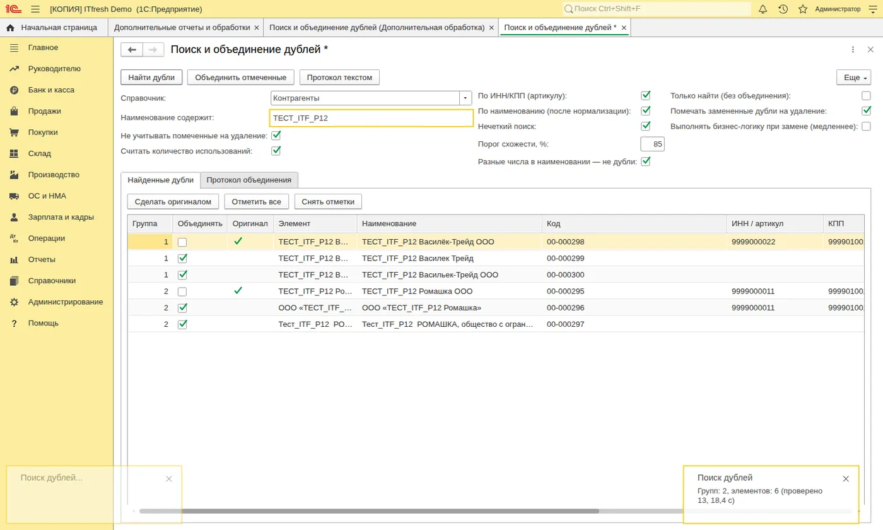The height and width of the screenshot is (530, 883).
Task: Open the ОС и НМА section
Action: pyautogui.click(x=47, y=196)
